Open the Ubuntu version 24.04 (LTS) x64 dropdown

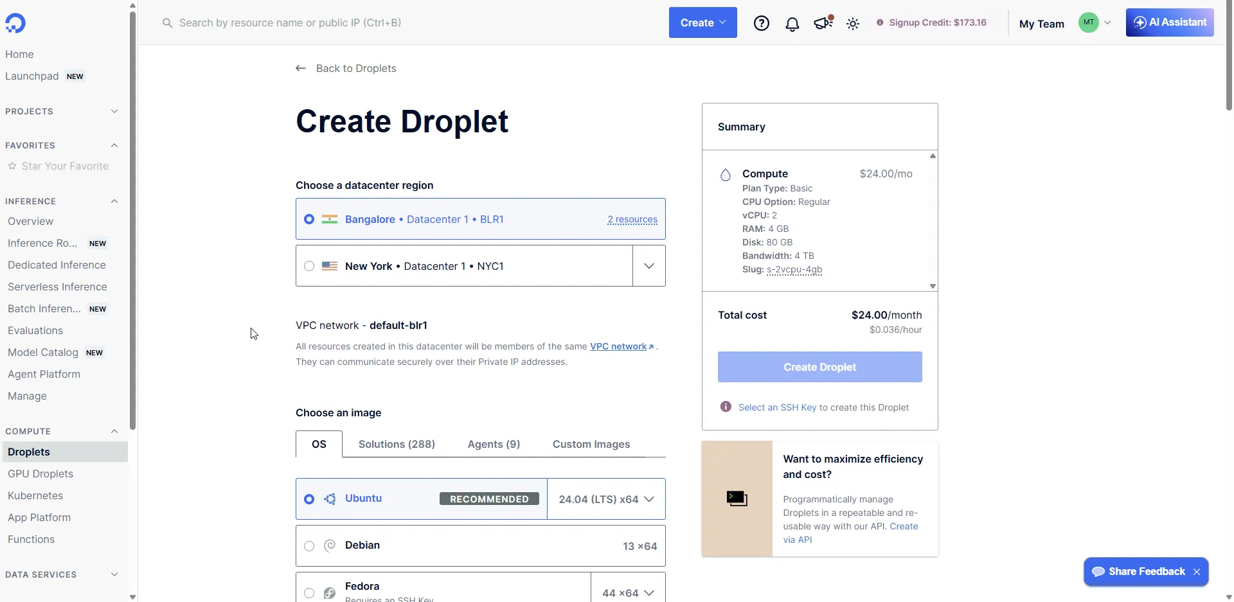[607, 499]
